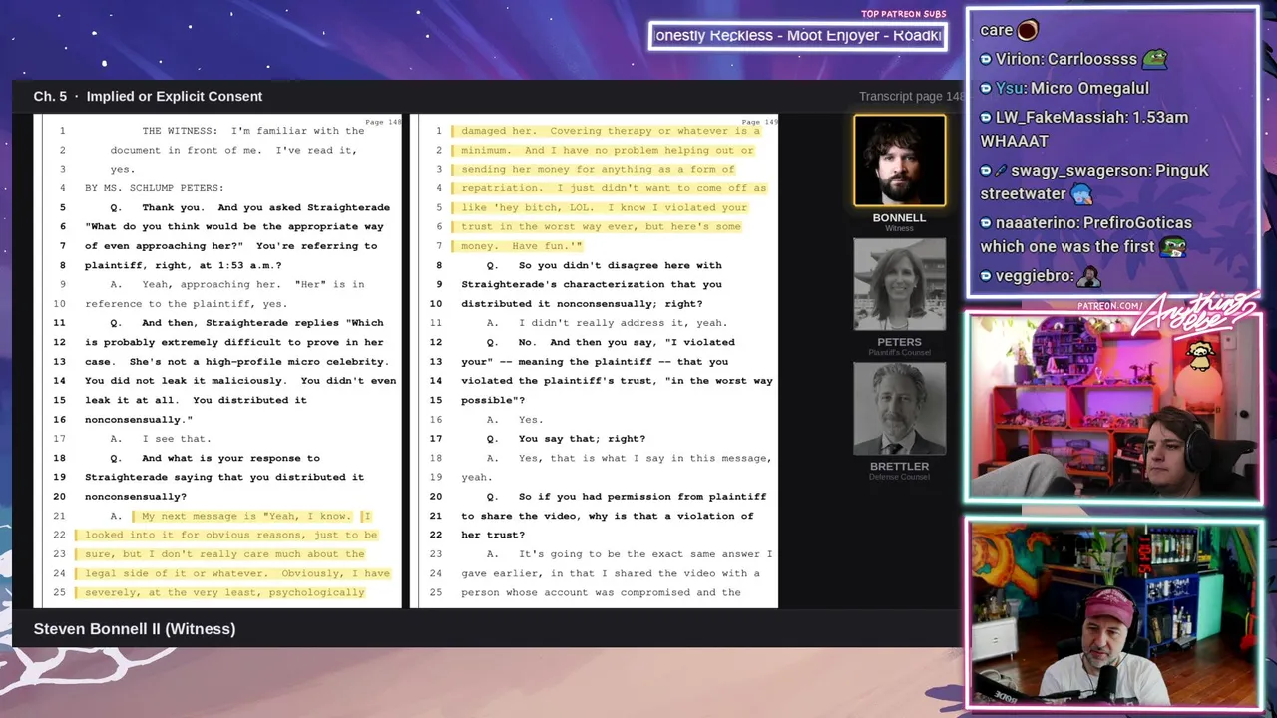Click 'Steven Bonnell II (Witness)' caption

(x=135, y=629)
